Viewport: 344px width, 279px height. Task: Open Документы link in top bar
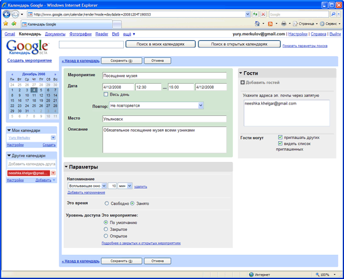pyautogui.click(x=55, y=34)
